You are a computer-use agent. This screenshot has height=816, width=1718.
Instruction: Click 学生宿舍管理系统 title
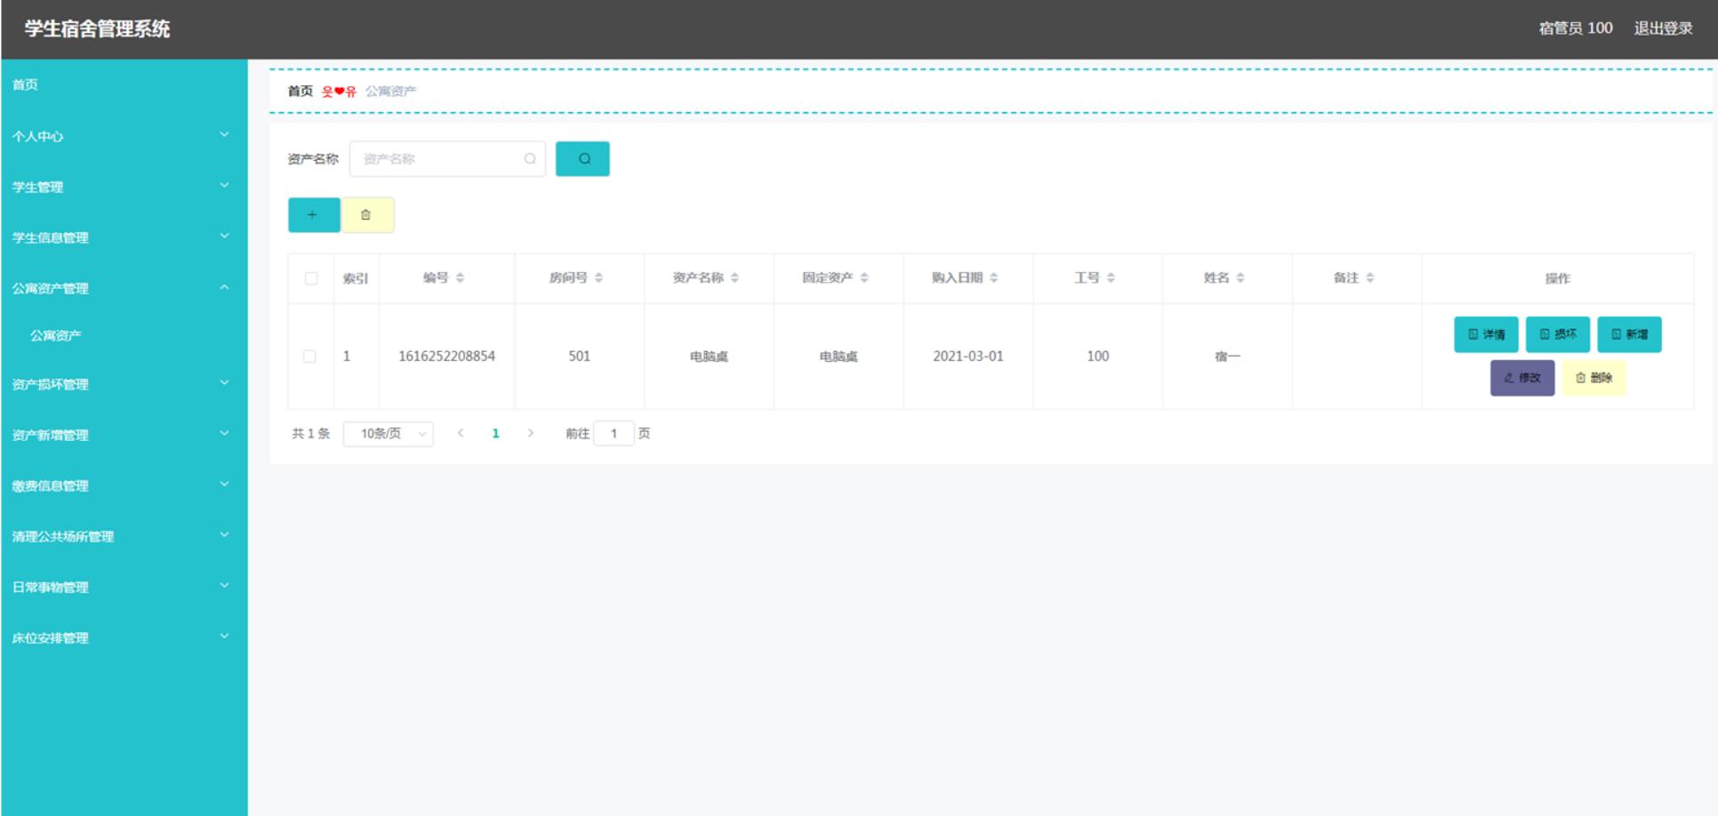pyautogui.click(x=97, y=28)
